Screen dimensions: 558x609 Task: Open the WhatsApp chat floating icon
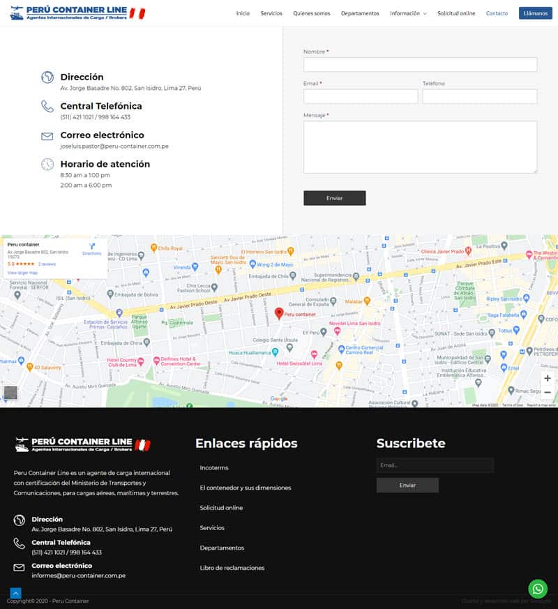(538, 589)
